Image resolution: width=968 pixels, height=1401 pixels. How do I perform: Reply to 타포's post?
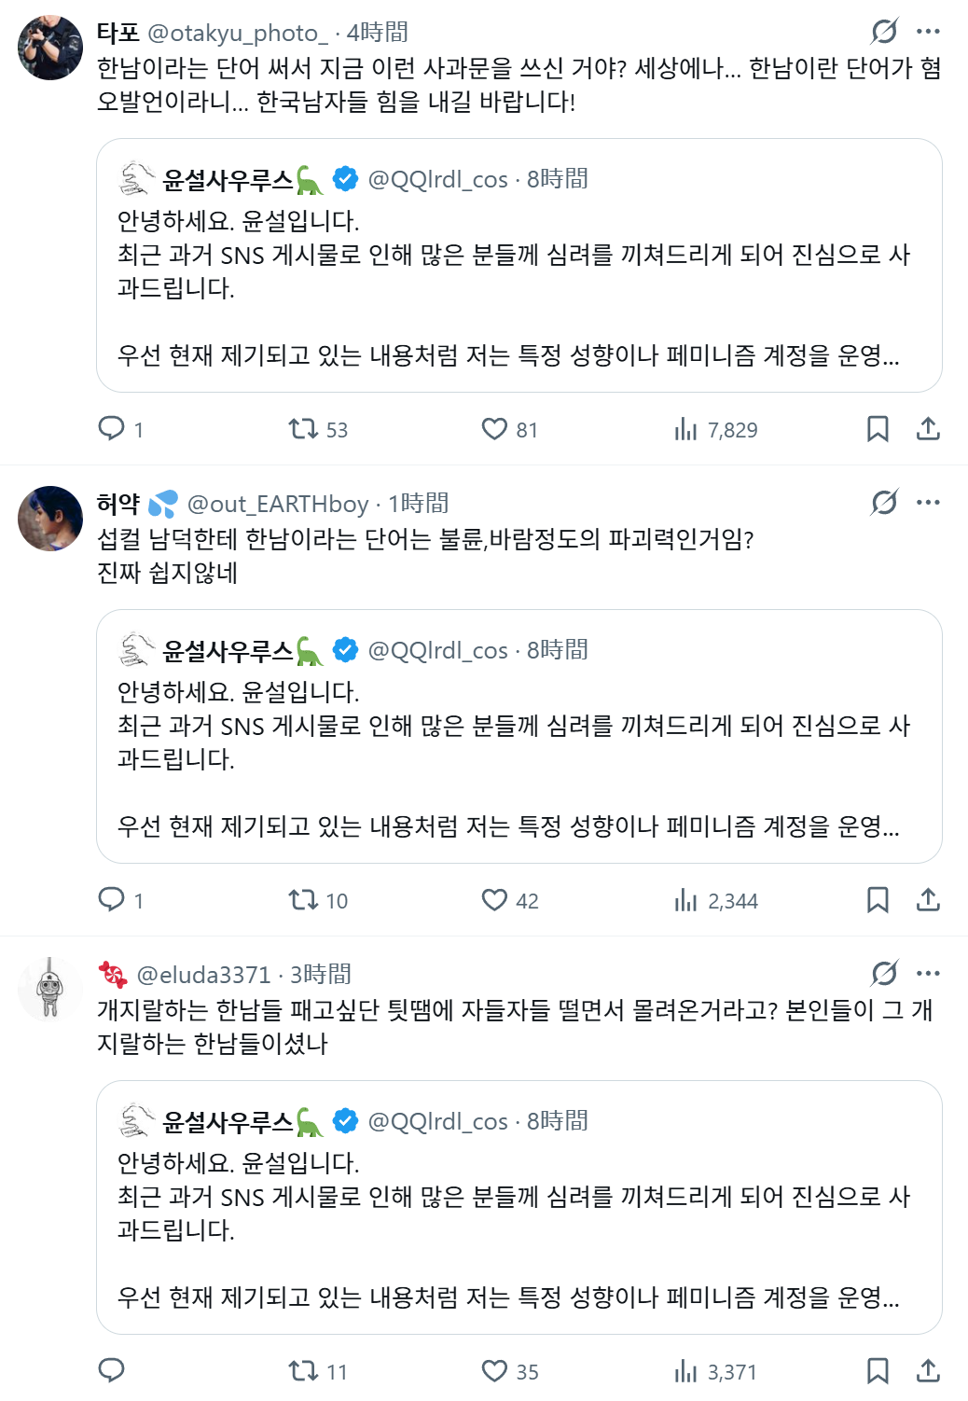coord(120,429)
